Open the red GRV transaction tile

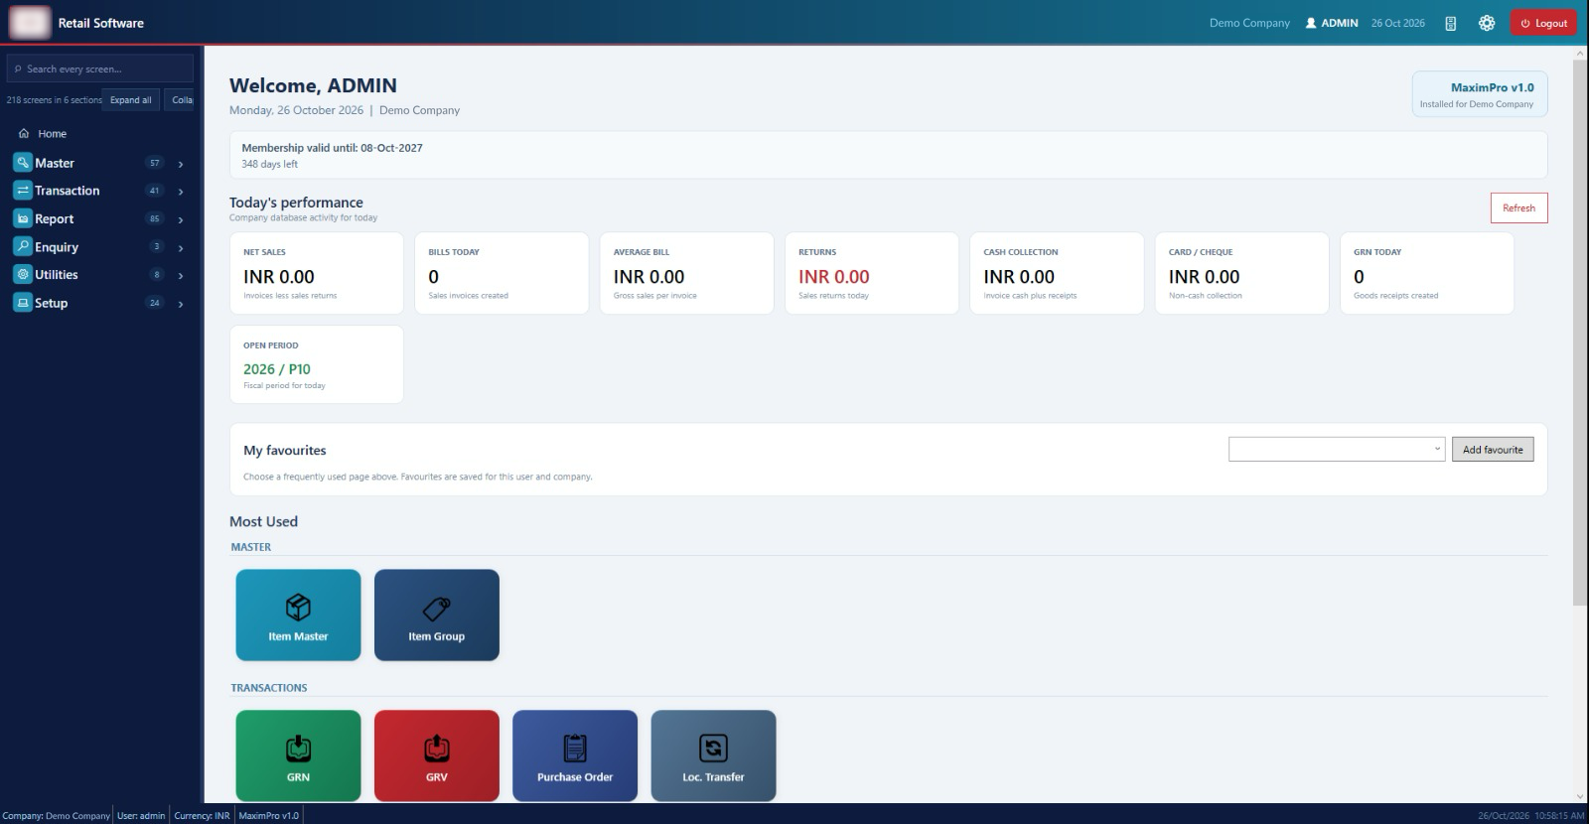click(437, 755)
